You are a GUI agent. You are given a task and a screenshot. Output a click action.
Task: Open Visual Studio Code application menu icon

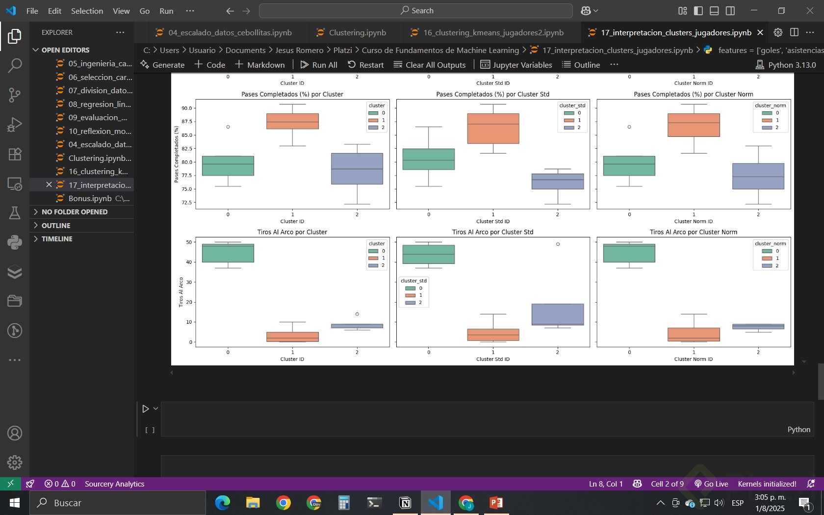pos(11,11)
